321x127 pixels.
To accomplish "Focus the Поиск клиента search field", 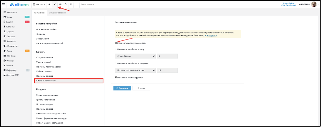I will 88,4.
